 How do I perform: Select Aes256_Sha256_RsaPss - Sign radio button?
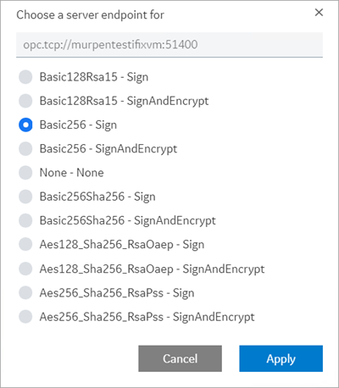[25, 293]
